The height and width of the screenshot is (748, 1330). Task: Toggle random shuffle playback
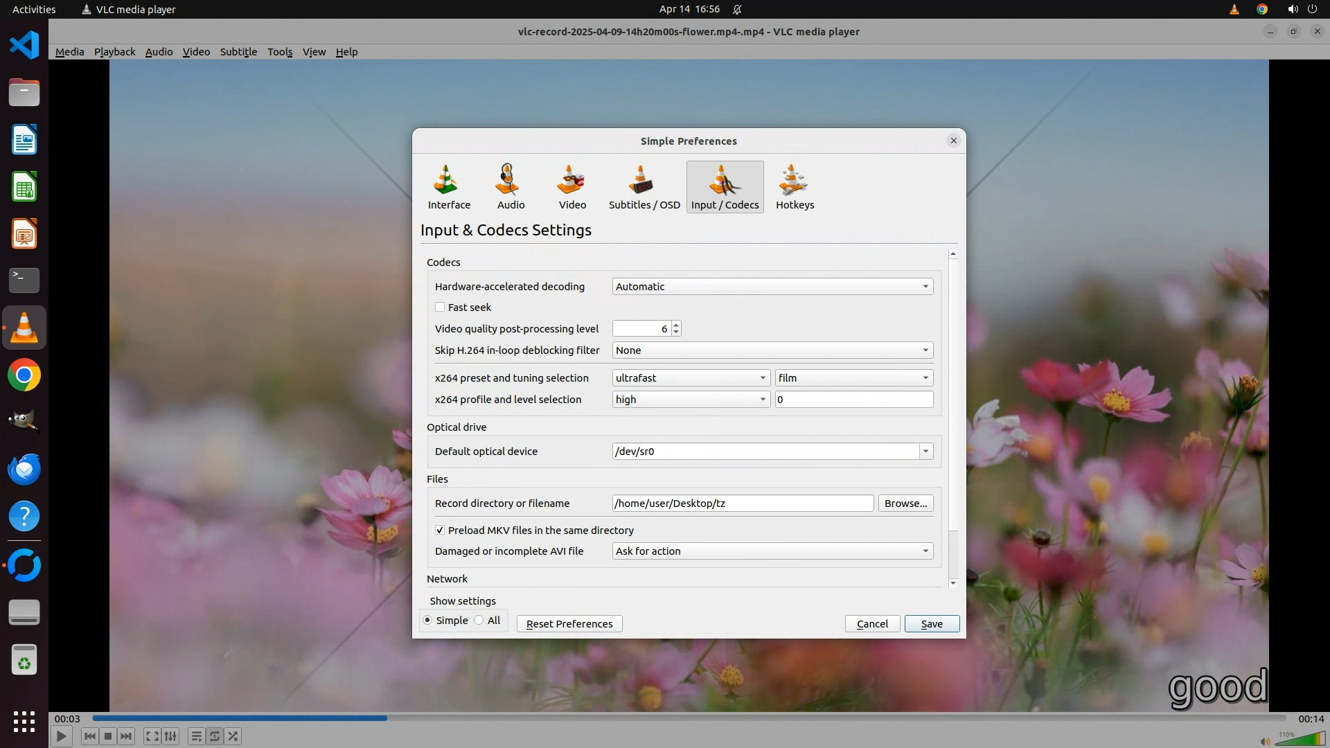(x=233, y=736)
